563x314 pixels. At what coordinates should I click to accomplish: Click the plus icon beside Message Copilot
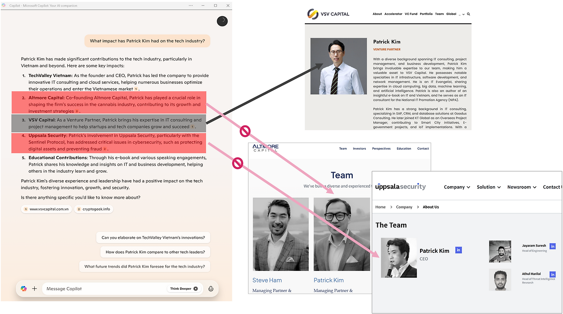coord(34,288)
